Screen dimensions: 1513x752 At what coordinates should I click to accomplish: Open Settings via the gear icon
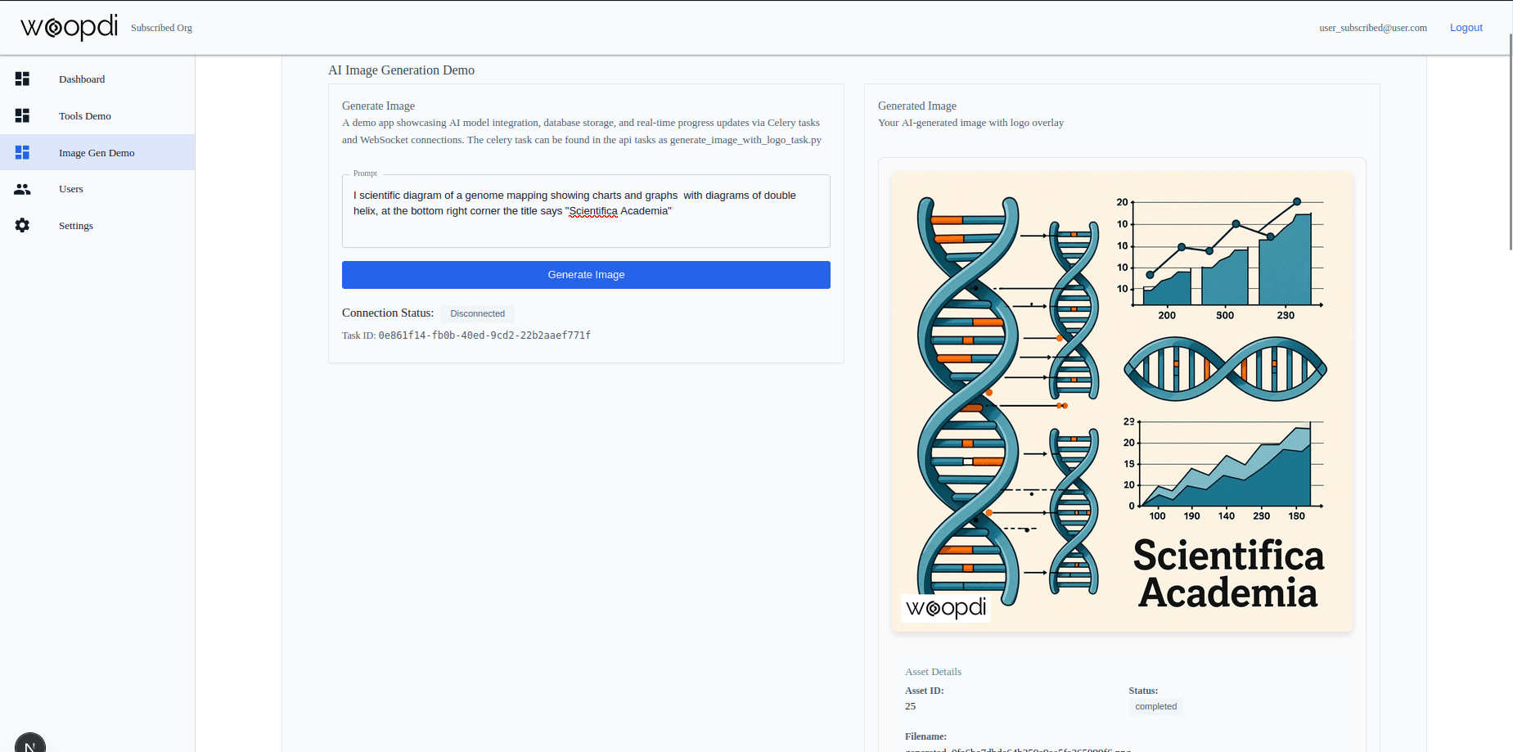22,225
